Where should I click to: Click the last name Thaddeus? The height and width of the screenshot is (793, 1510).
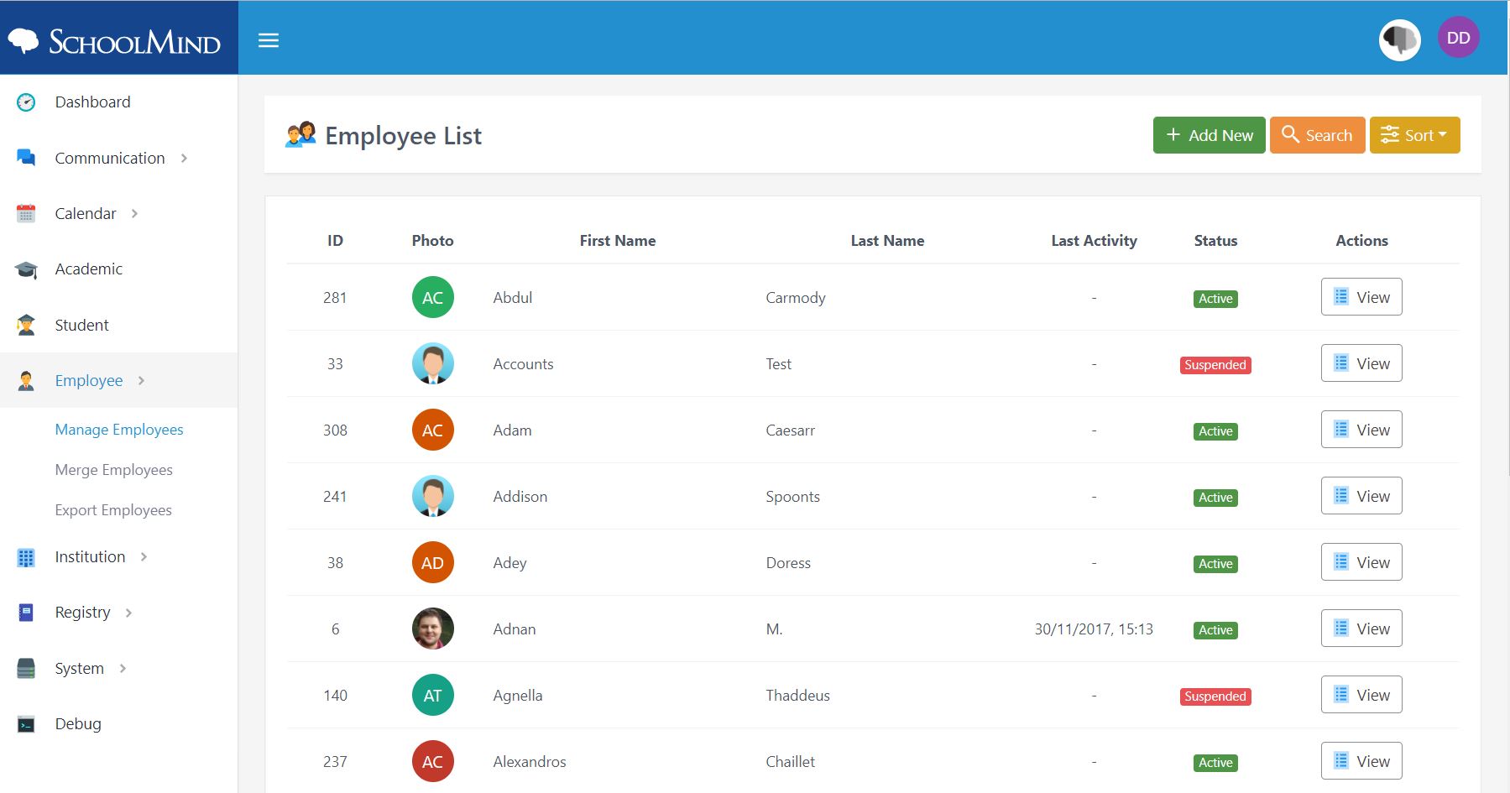pos(797,696)
